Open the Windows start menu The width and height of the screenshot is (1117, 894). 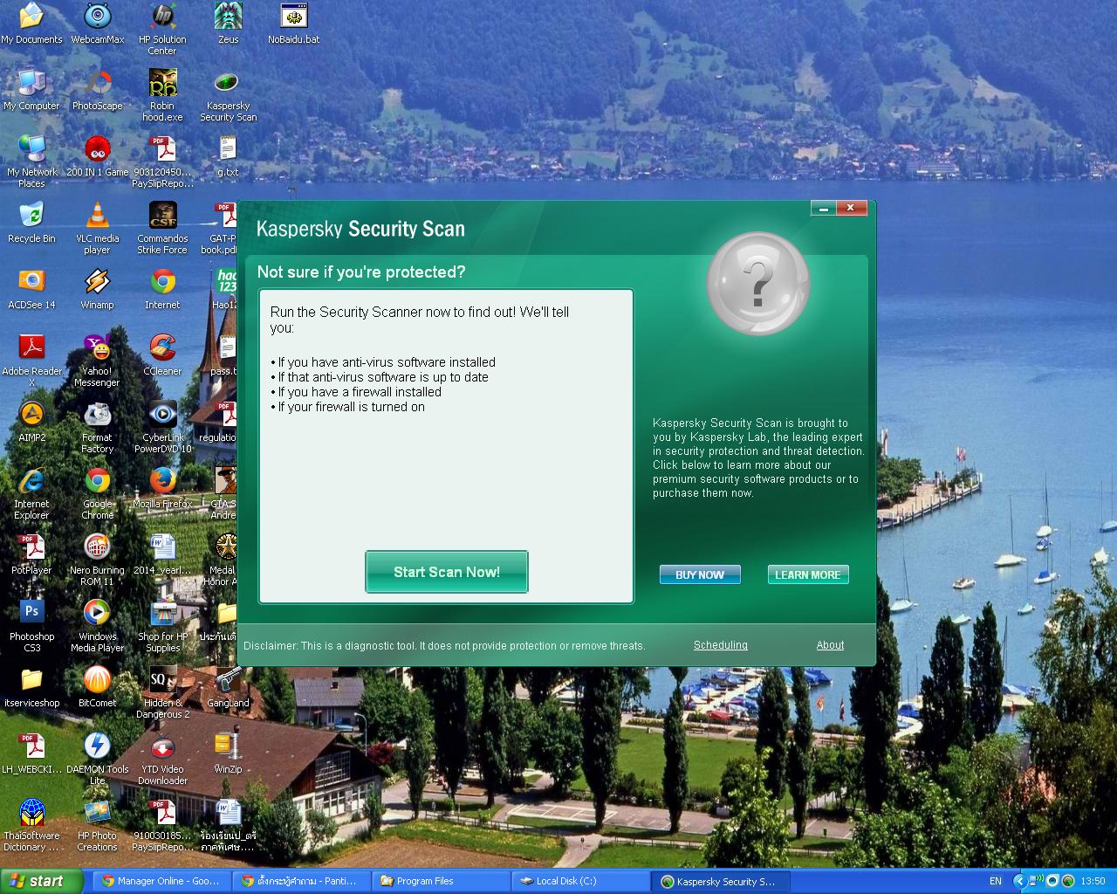[41, 881]
